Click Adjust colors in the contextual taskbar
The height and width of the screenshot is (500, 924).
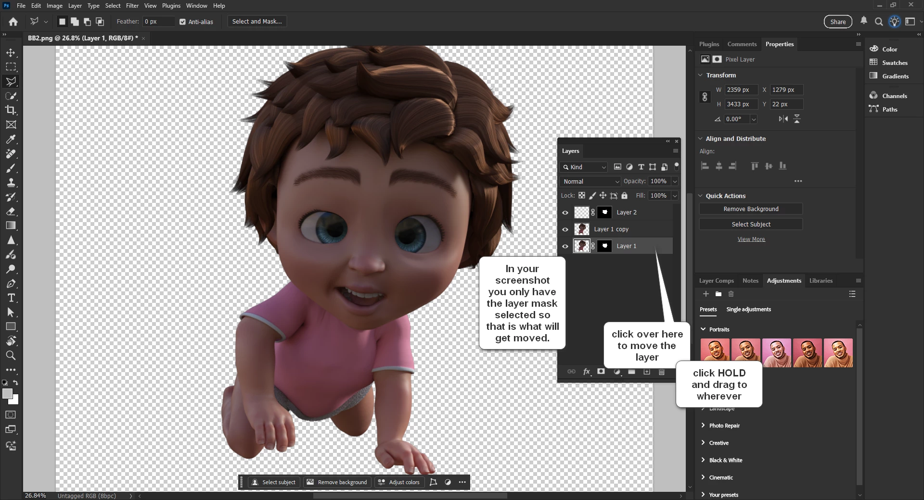point(399,482)
